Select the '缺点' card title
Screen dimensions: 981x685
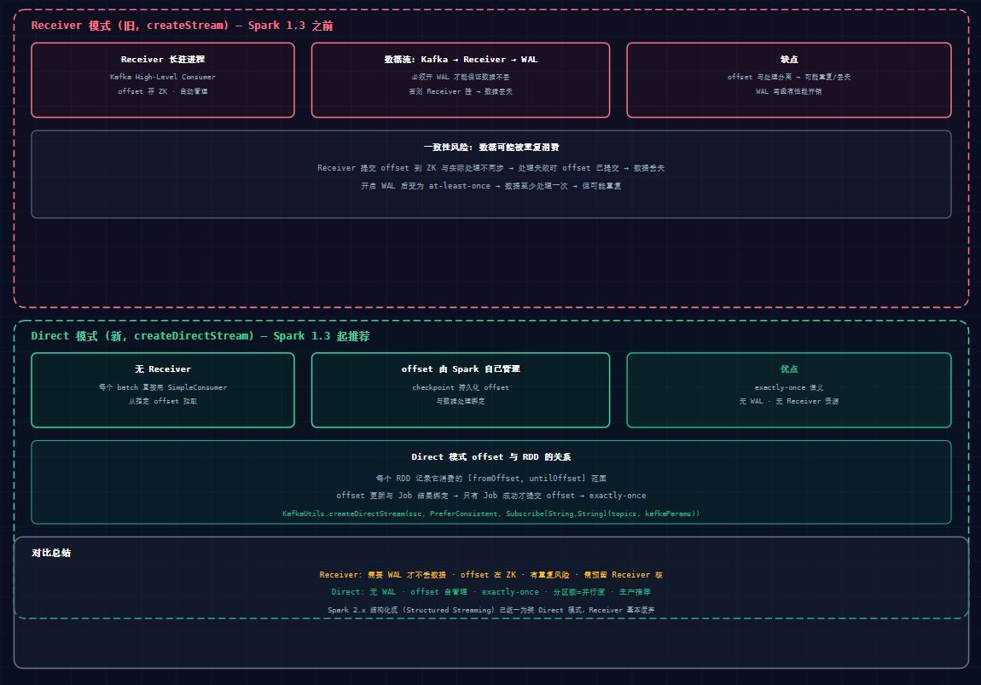(789, 60)
